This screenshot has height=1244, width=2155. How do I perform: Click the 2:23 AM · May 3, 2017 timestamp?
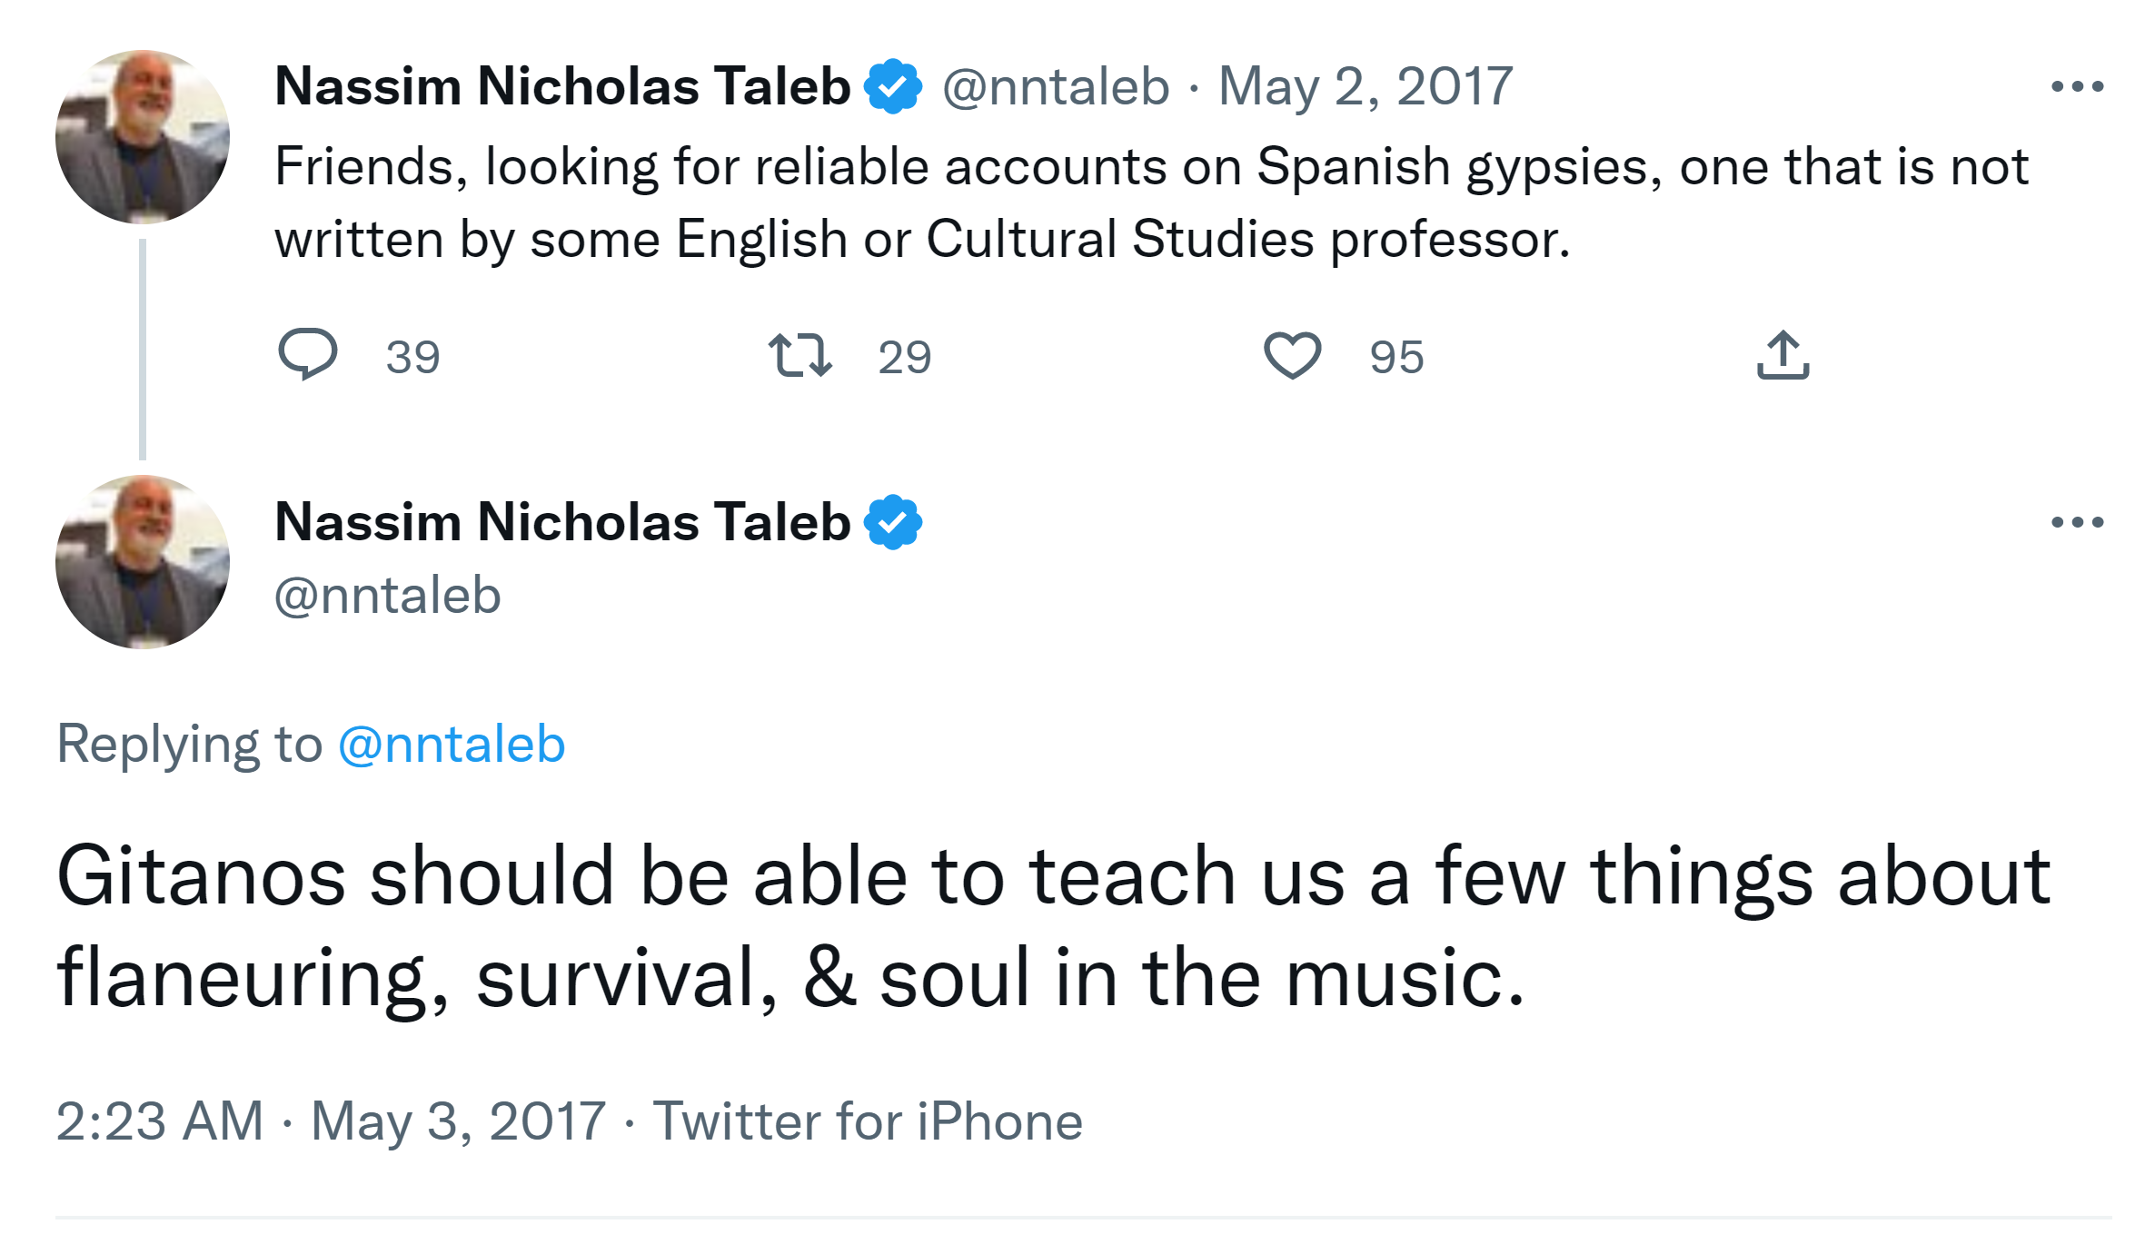[x=331, y=1121]
